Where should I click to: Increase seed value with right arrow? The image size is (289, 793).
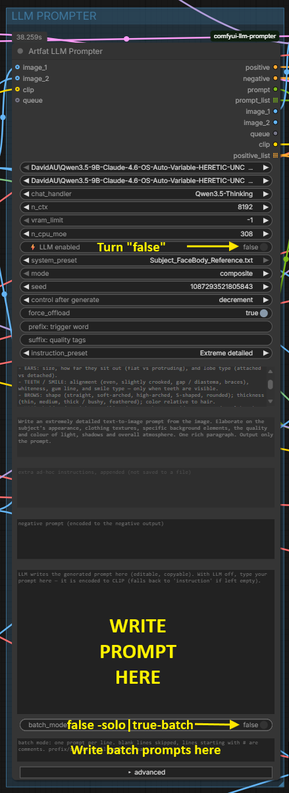coord(266,287)
